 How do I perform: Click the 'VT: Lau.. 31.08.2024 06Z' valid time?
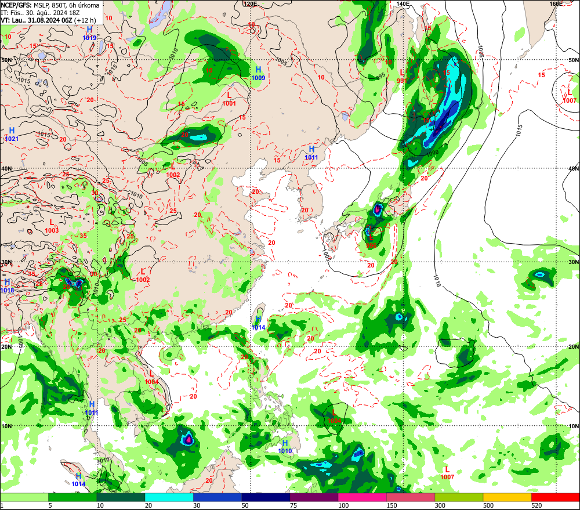(x=36, y=20)
